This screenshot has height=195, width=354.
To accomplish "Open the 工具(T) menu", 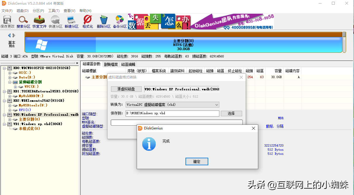I will pos(54,11).
